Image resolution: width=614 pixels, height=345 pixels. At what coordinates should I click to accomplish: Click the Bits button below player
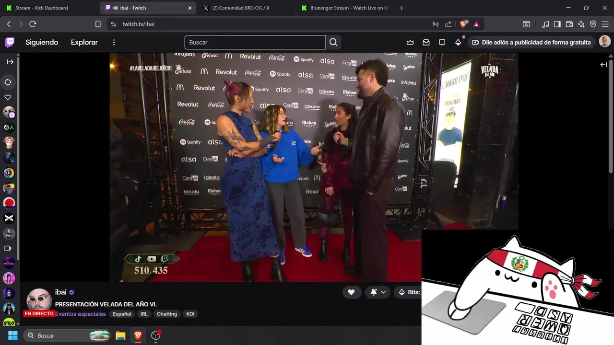coord(408,292)
